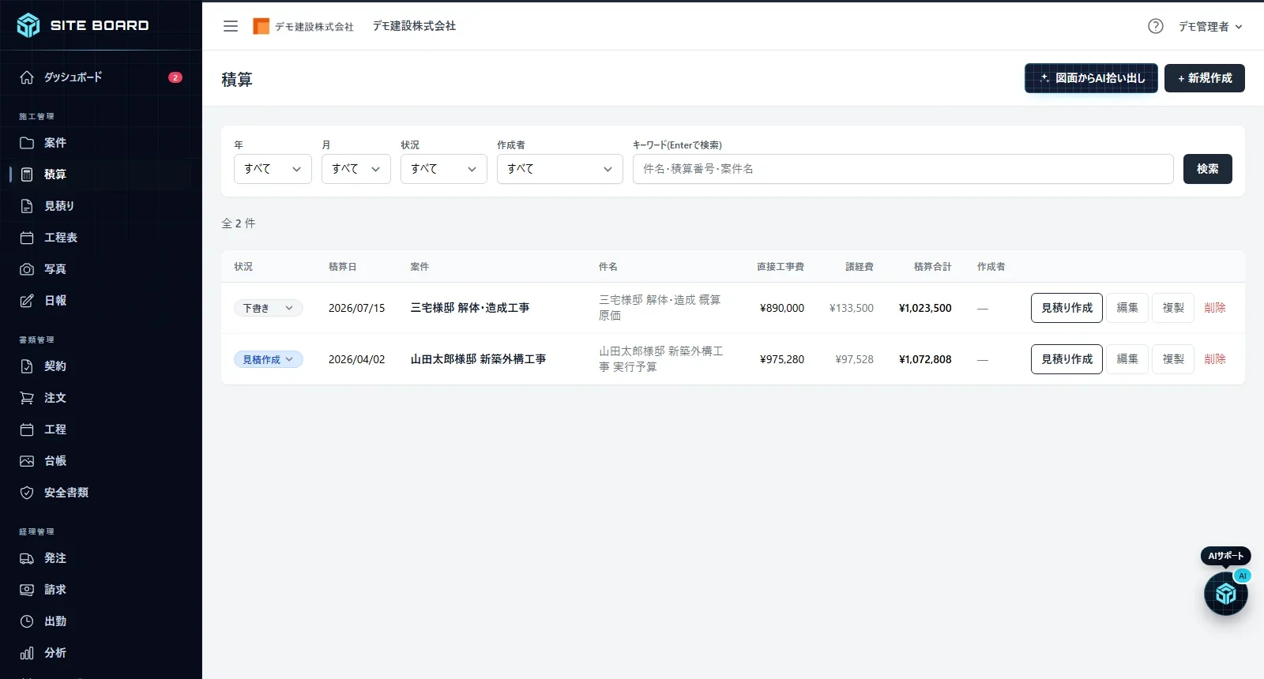This screenshot has width=1264, height=679.
Task: Click 削除 for 三宅様邸 row
Action: 1215,308
